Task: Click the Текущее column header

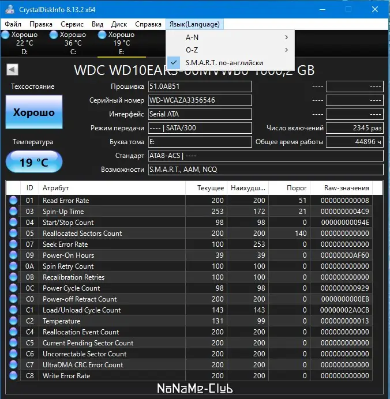Action: pyautogui.click(x=206, y=188)
